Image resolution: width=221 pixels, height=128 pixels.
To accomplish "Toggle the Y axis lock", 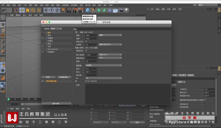I will pos(51,10).
